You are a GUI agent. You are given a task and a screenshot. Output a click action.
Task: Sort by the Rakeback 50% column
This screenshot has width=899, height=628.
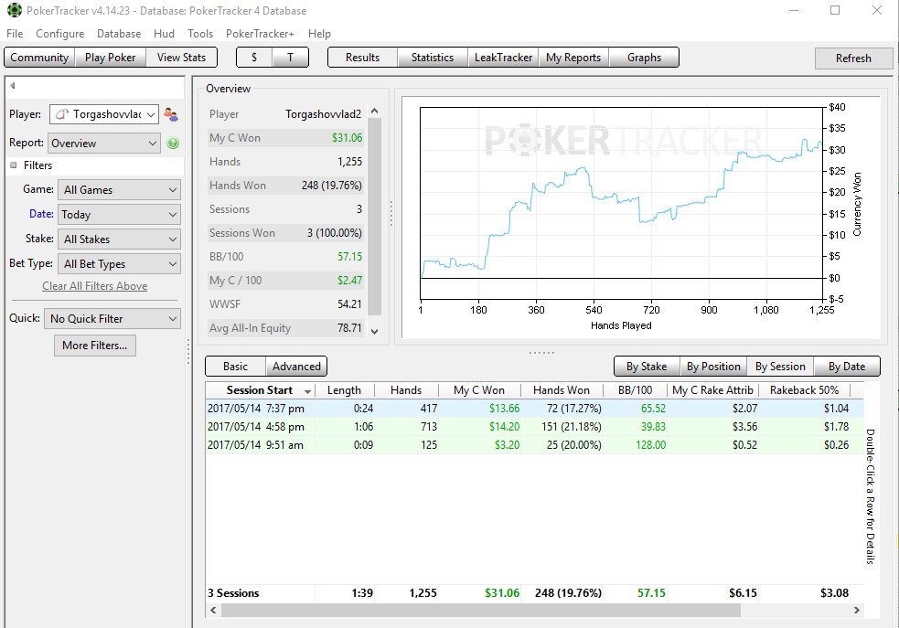point(805,390)
